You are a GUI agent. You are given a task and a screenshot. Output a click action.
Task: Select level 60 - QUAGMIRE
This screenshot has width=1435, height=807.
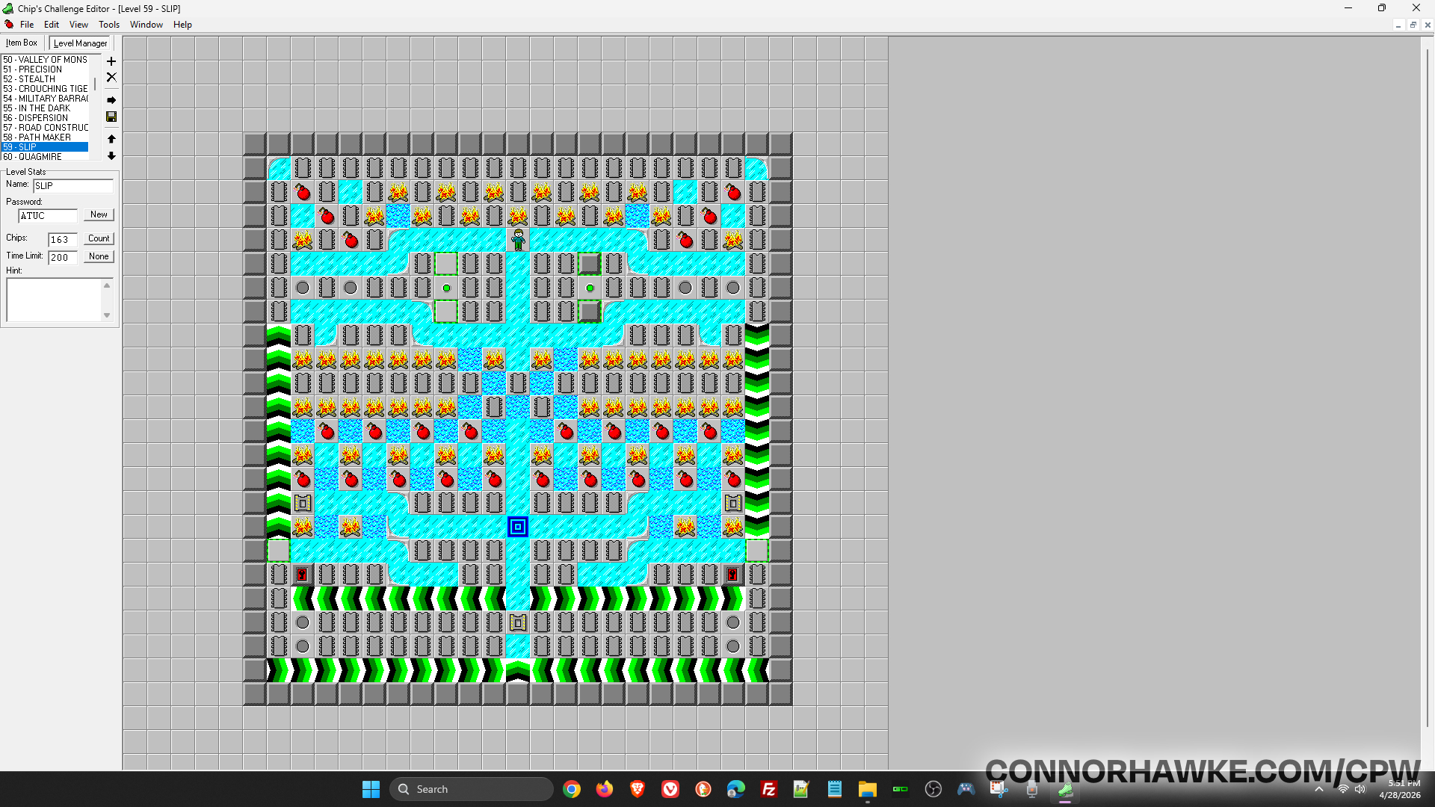click(46, 157)
